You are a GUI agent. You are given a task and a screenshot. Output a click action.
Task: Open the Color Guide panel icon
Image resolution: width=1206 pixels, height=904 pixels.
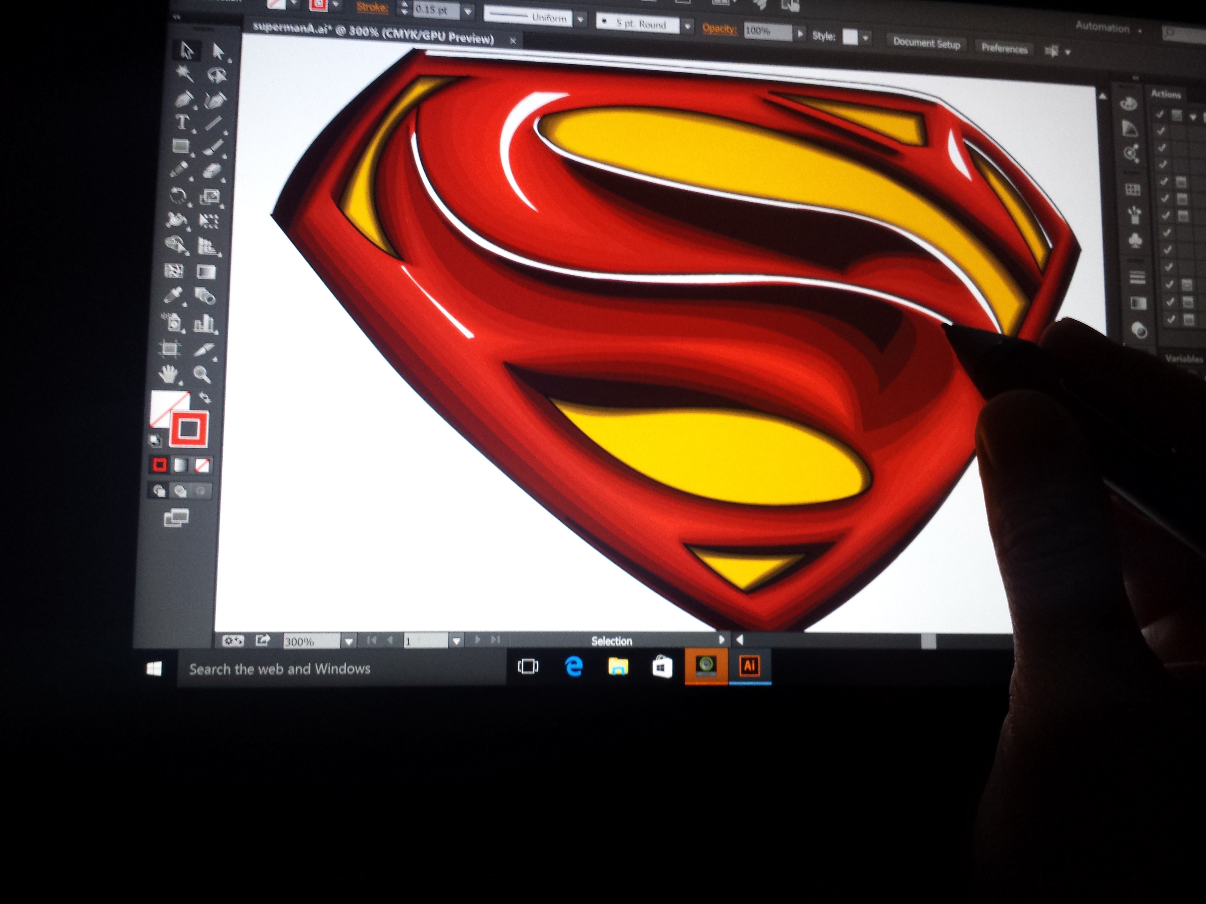[1130, 129]
